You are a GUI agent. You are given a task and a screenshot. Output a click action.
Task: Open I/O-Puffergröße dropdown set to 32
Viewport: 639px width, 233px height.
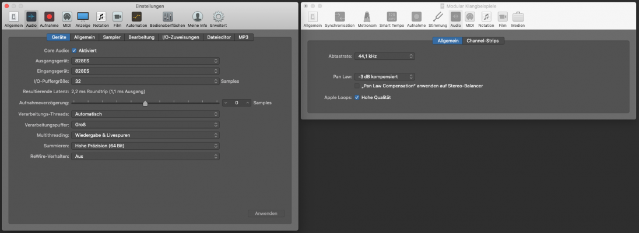pos(146,81)
